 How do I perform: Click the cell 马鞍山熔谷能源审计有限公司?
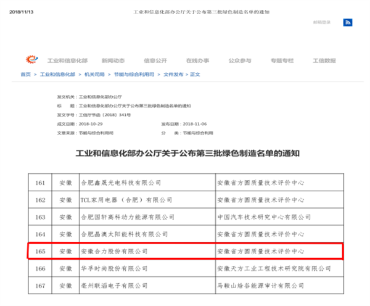279,286
